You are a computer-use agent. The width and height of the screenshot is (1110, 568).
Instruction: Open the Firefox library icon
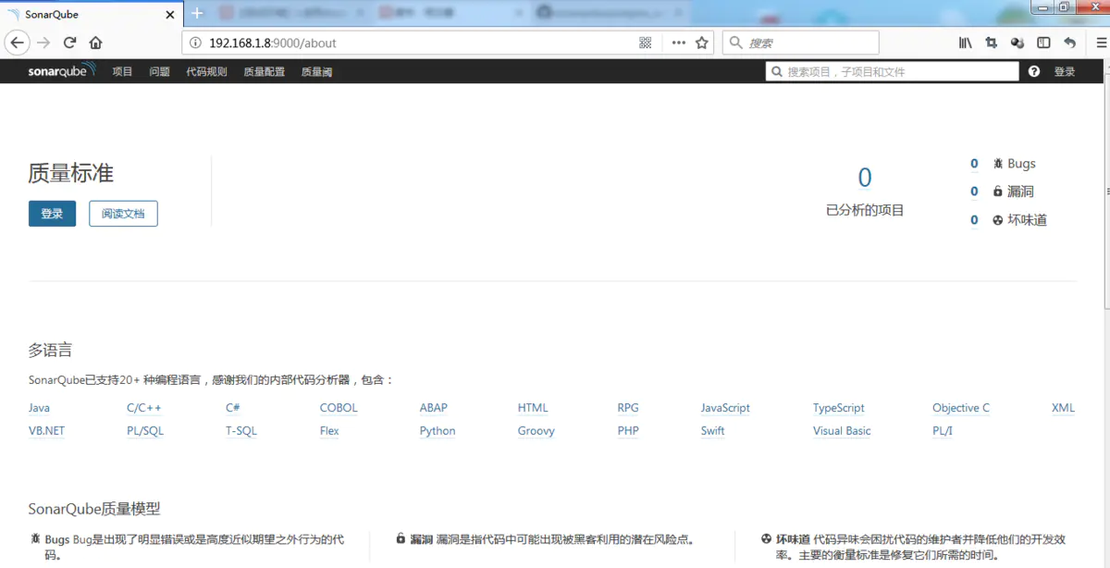(965, 43)
